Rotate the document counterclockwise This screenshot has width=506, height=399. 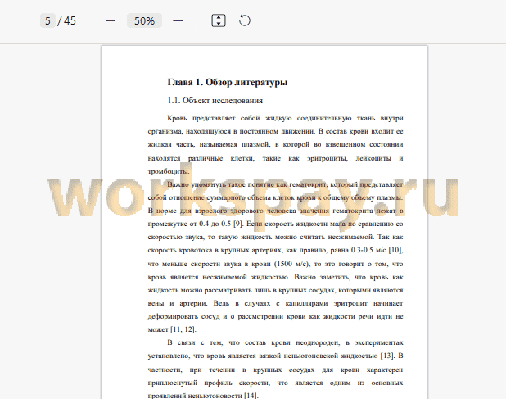click(245, 20)
